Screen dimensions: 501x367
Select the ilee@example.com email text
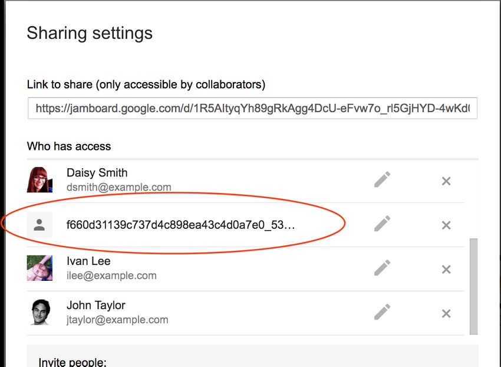click(x=111, y=276)
